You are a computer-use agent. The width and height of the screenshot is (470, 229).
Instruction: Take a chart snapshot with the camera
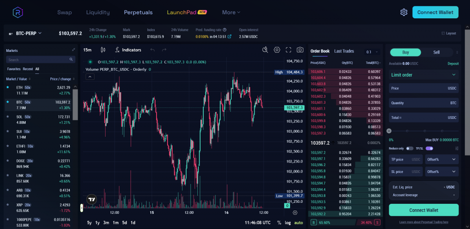coord(300,50)
